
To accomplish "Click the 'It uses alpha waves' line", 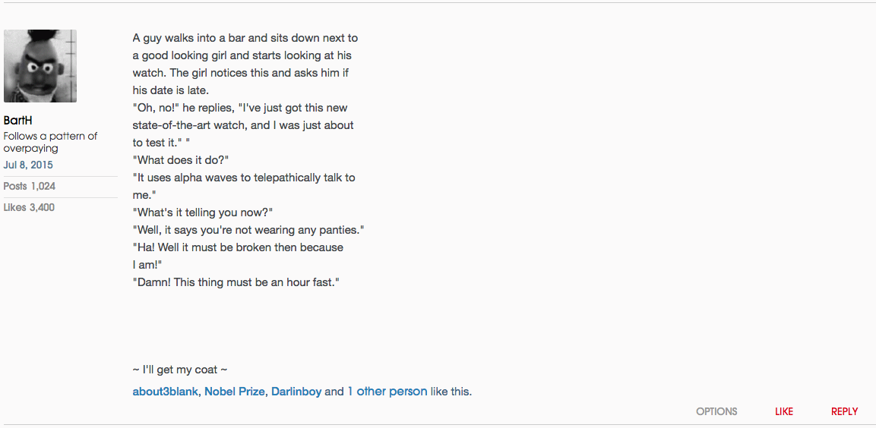I will point(244,178).
